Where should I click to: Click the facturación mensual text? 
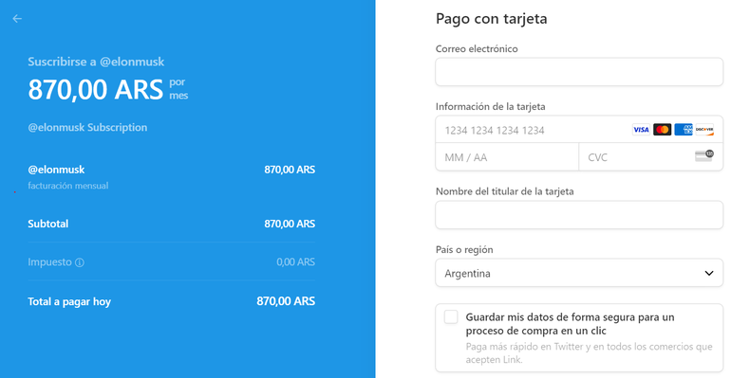[x=68, y=186]
